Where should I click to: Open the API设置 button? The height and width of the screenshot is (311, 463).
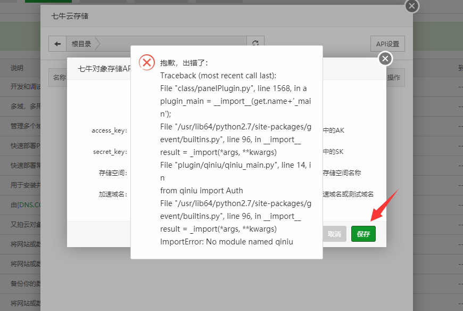click(387, 44)
